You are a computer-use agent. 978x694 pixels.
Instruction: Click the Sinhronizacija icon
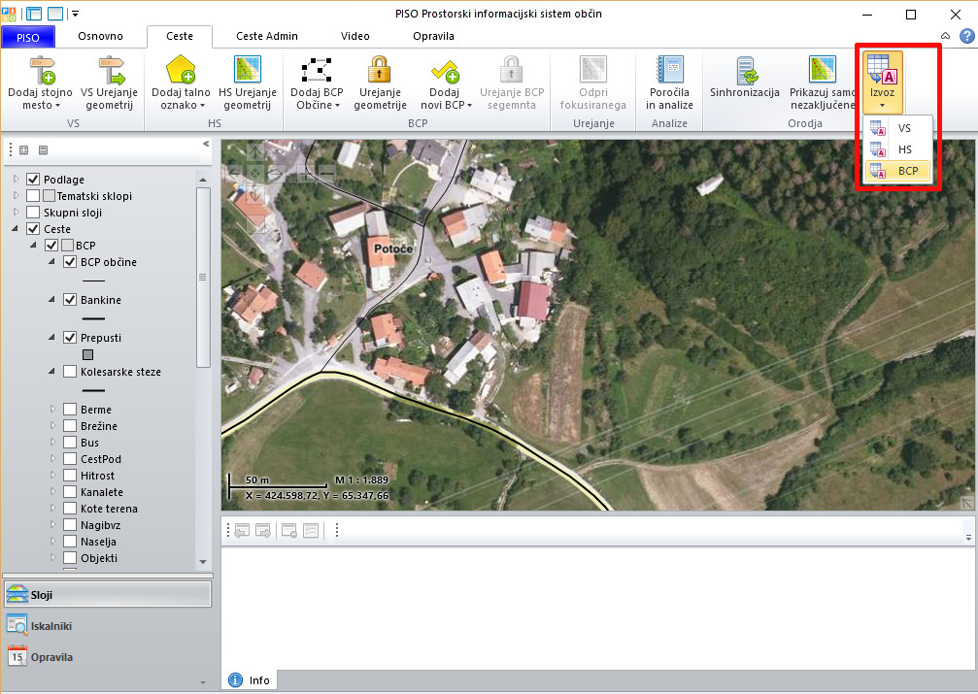pyautogui.click(x=745, y=70)
